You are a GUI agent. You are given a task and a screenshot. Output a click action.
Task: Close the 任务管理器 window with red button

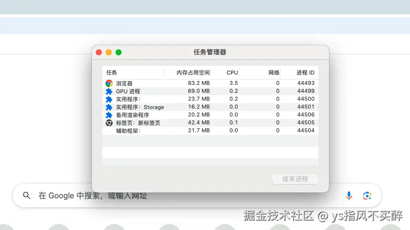[99, 52]
